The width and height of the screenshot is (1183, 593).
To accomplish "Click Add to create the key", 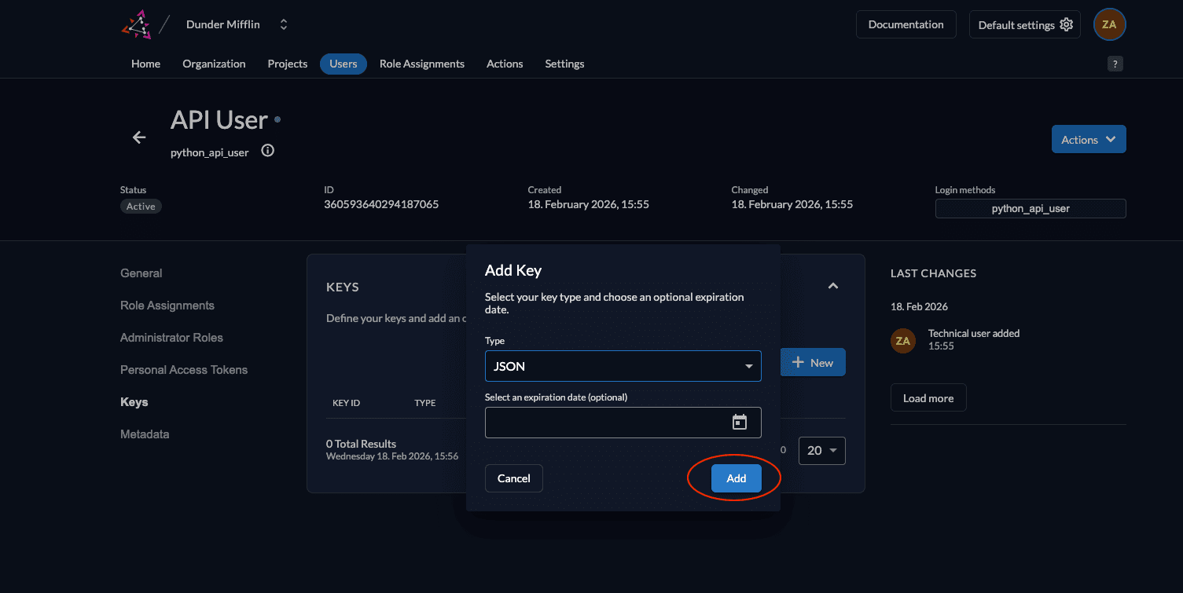I will [x=736, y=478].
